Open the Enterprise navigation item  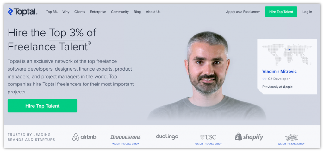[98, 12]
